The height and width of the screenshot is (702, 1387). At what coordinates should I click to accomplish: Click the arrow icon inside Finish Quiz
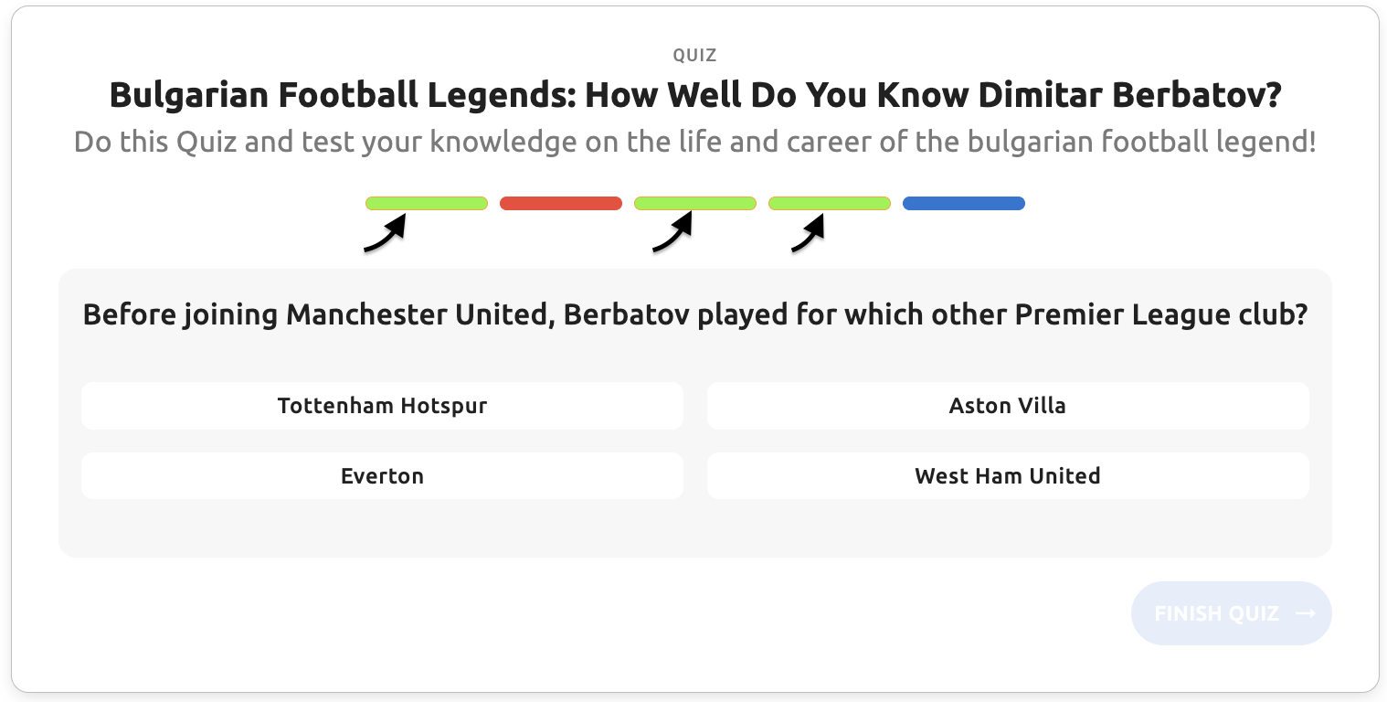[x=1305, y=613]
